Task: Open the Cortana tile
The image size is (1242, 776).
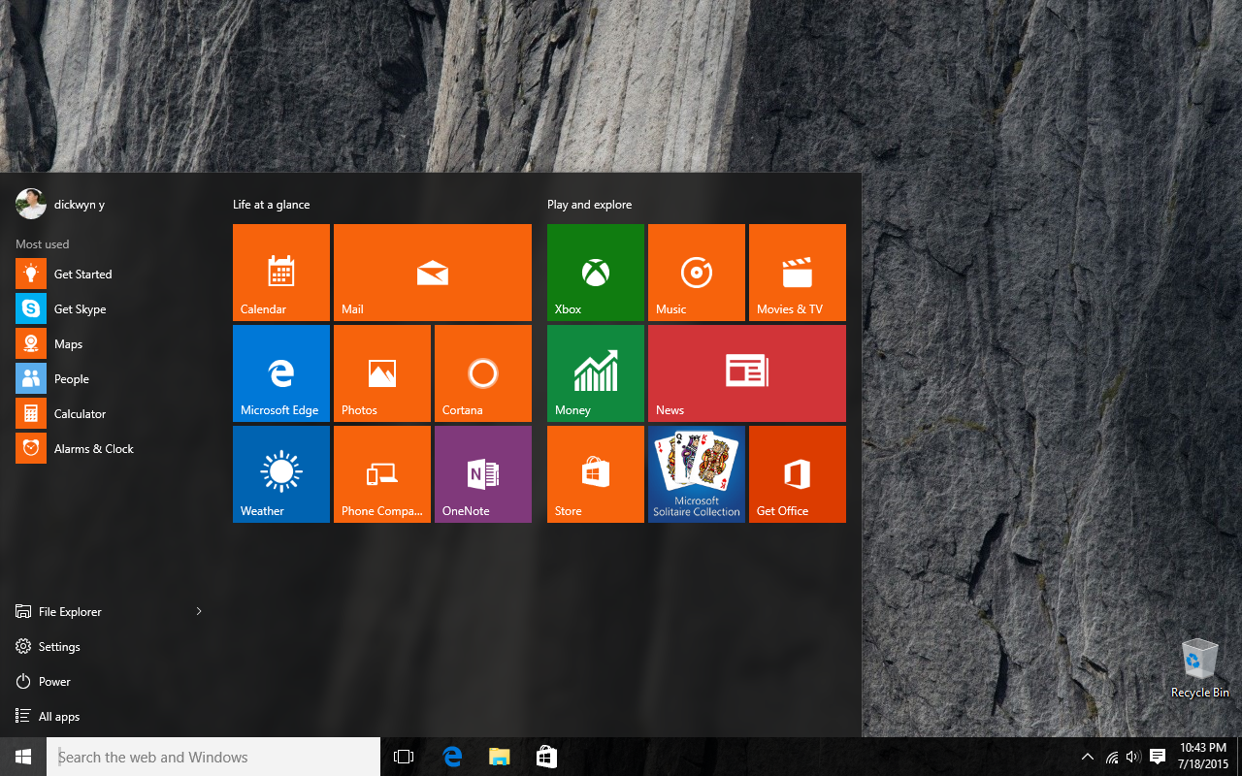Action: [483, 373]
